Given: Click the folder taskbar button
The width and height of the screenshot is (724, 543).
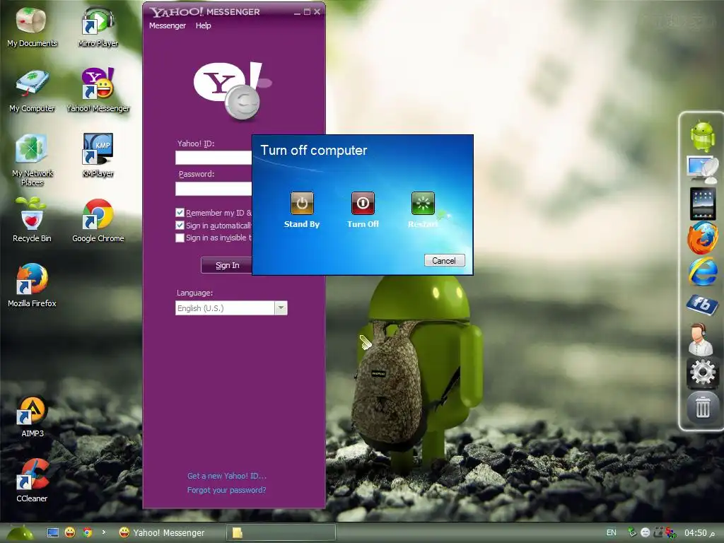Looking at the screenshot, I should click(281, 533).
